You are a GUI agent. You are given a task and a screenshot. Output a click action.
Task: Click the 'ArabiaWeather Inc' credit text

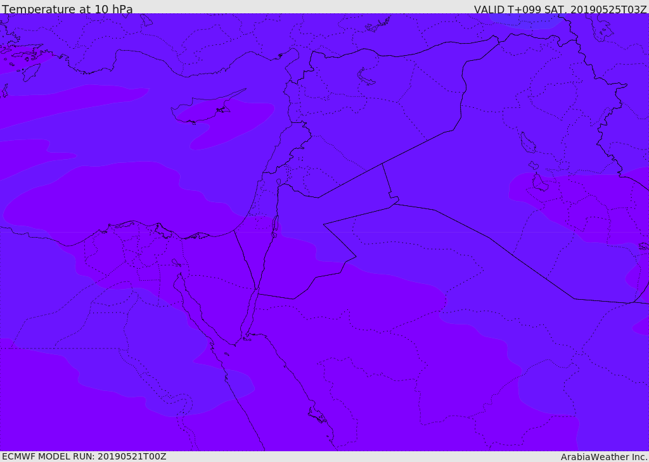(604, 457)
